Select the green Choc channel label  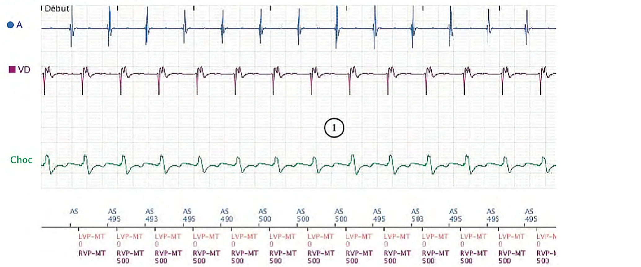21,160
